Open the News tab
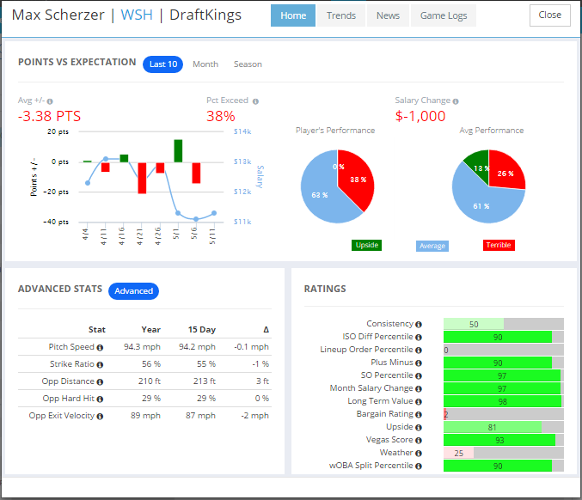This screenshot has width=582, height=500. tap(388, 15)
